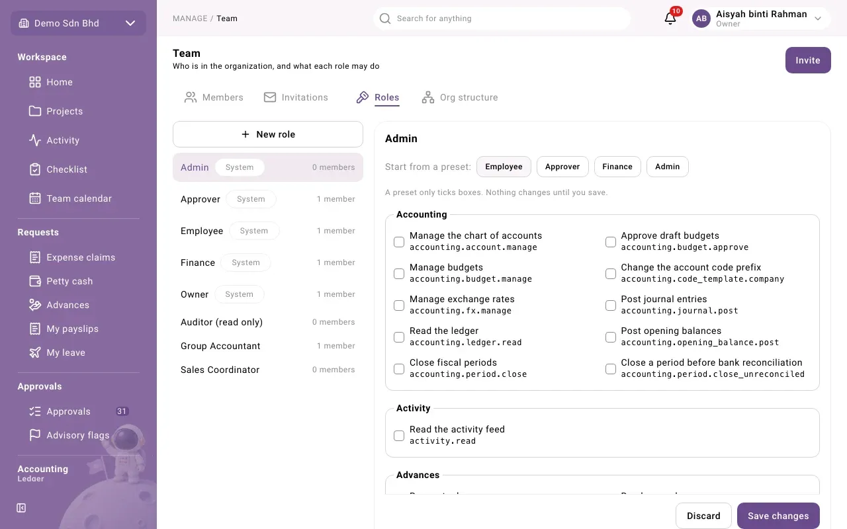
Task: Open the My leave airplane icon
Action: 35,352
